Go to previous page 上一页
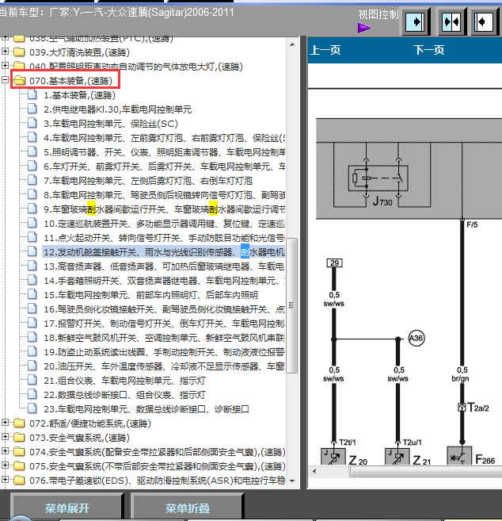The height and width of the screenshot is (521, 502). tap(325, 50)
